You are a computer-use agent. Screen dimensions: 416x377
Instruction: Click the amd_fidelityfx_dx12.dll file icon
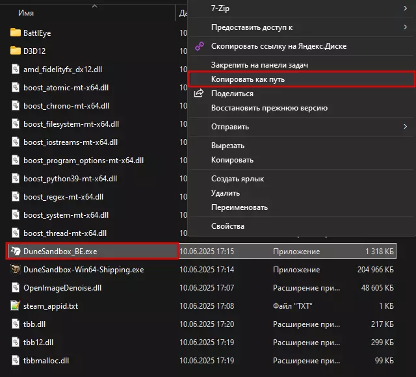(x=16, y=69)
